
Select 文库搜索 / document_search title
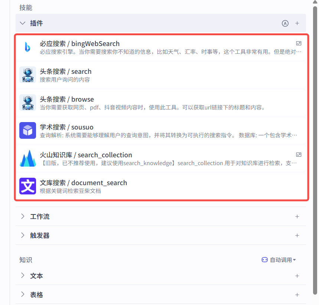click(83, 183)
